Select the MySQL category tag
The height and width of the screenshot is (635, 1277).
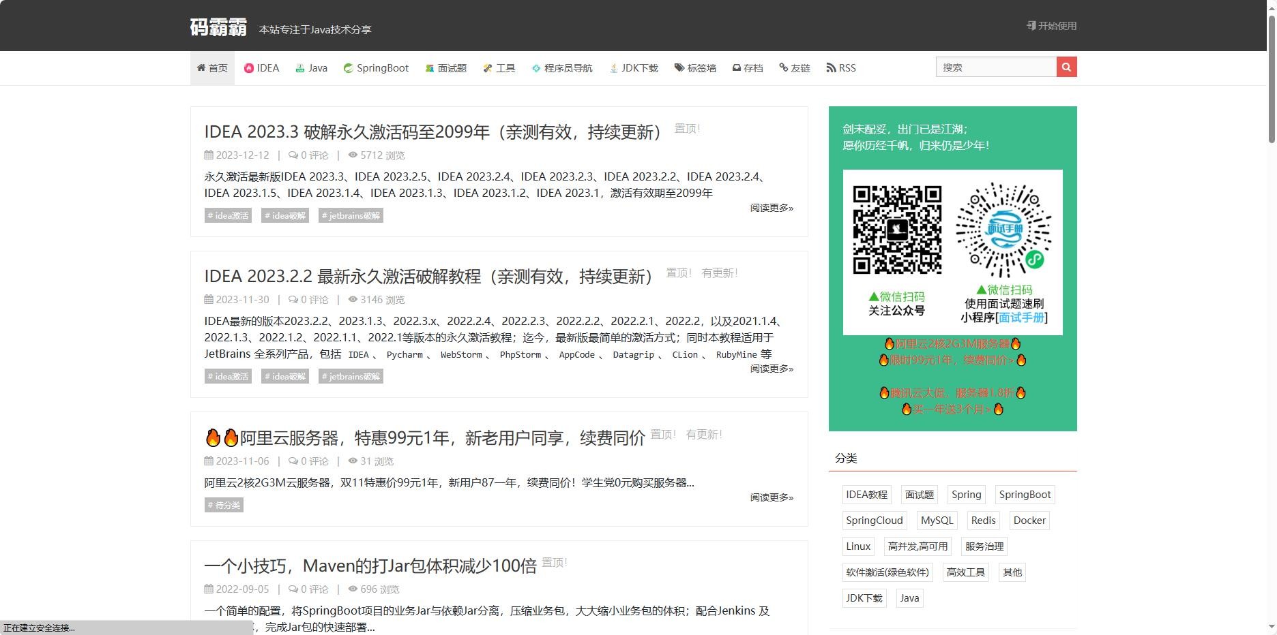pyautogui.click(x=937, y=521)
